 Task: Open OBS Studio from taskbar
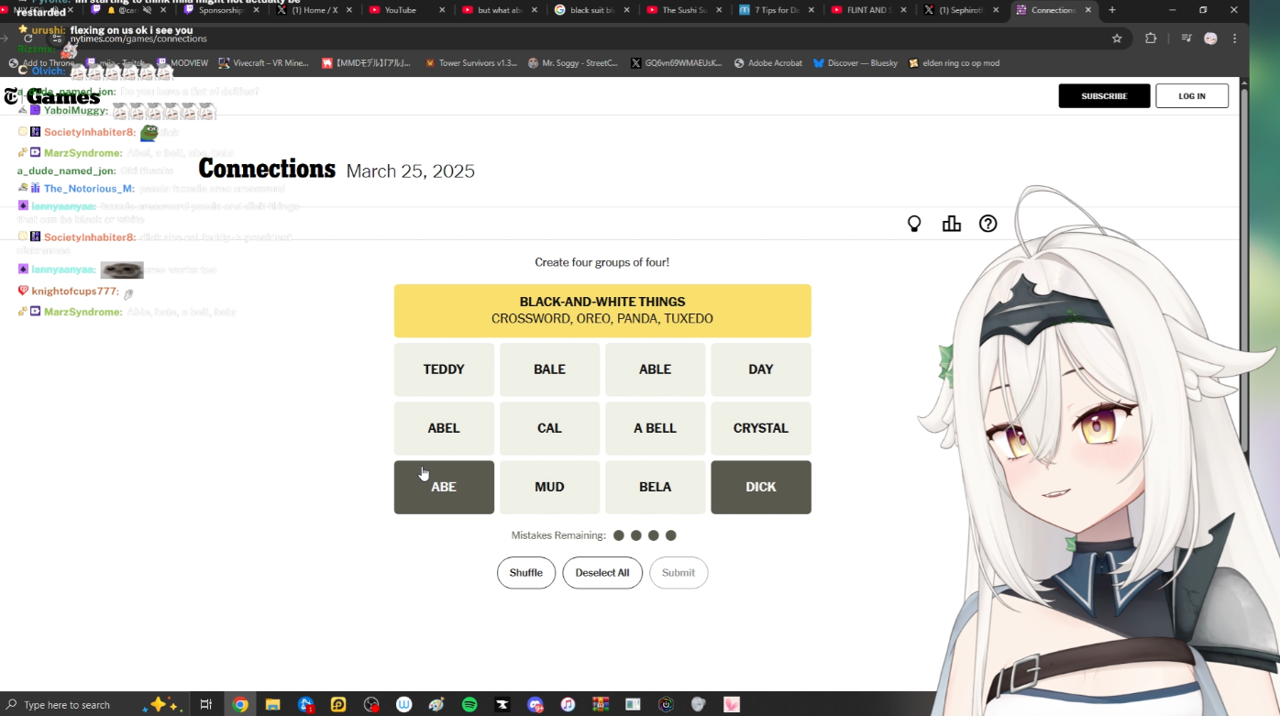371,704
